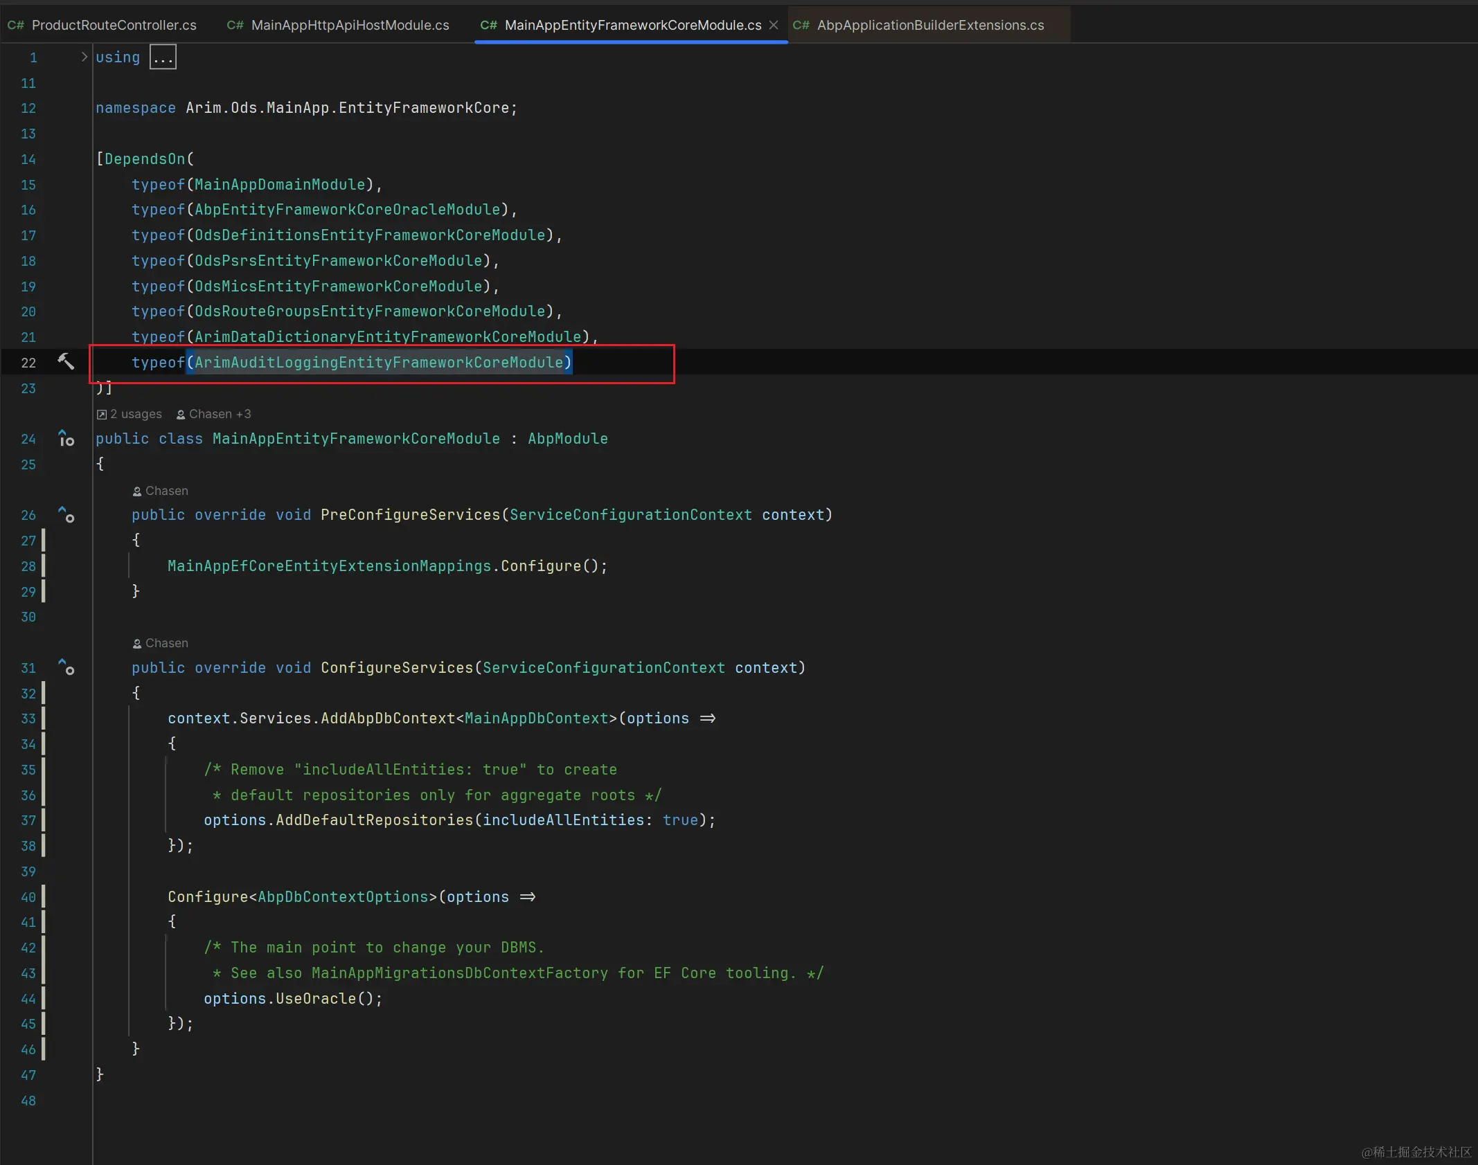1478x1165 pixels.
Task: Close the MainAppEntityFrameworkCoreModule.cs tab
Action: click(774, 25)
